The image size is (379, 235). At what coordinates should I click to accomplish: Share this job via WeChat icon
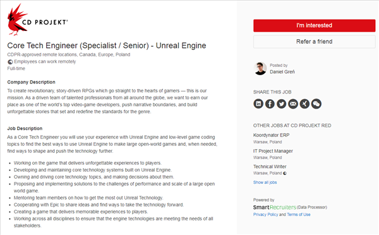tap(316, 104)
